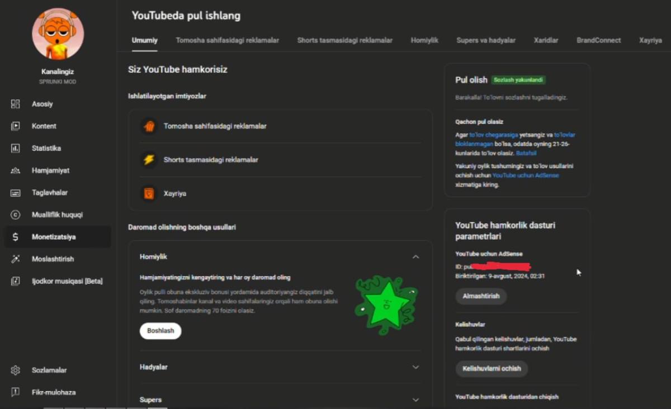Screen dimensions: 671x409
Task: Open the Ijodkor musiqasi music icon
Action: pyautogui.click(x=15, y=281)
